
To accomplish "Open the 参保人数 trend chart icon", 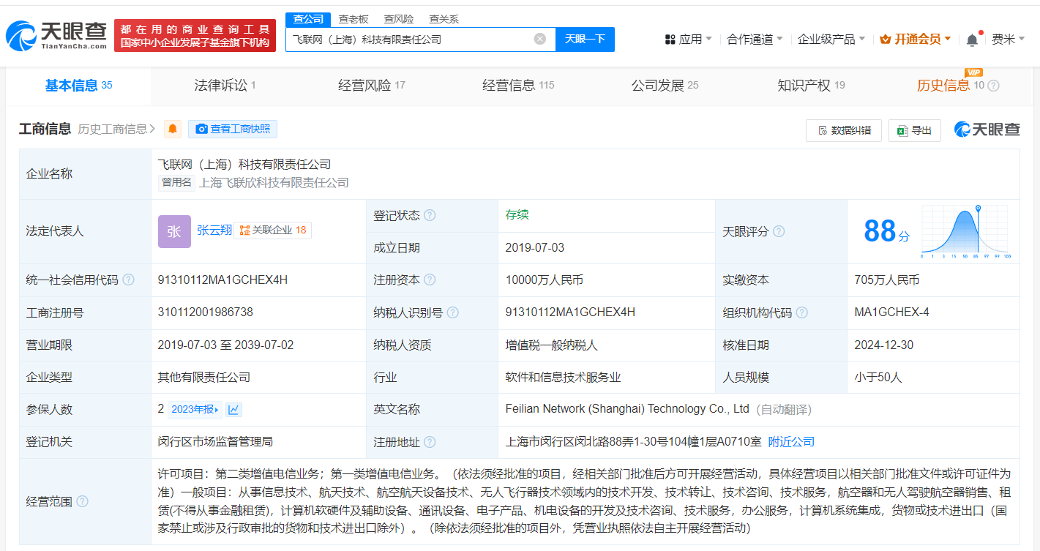I will click(x=233, y=410).
